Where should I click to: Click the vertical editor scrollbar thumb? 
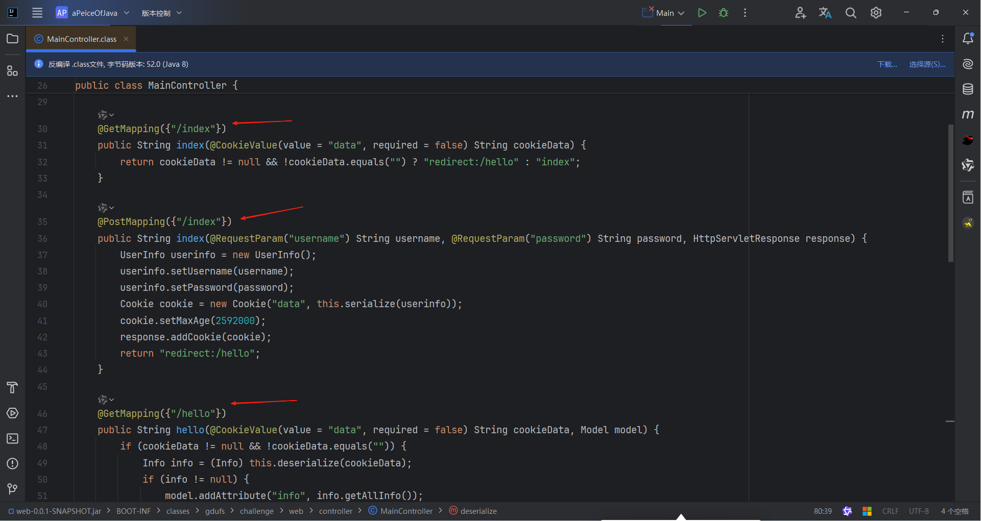[951, 193]
